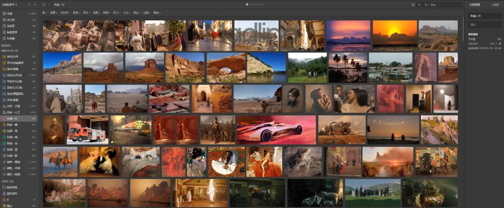Open the 尺寸 filter dropdown
The image size is (504, 208).
[117, 13]
